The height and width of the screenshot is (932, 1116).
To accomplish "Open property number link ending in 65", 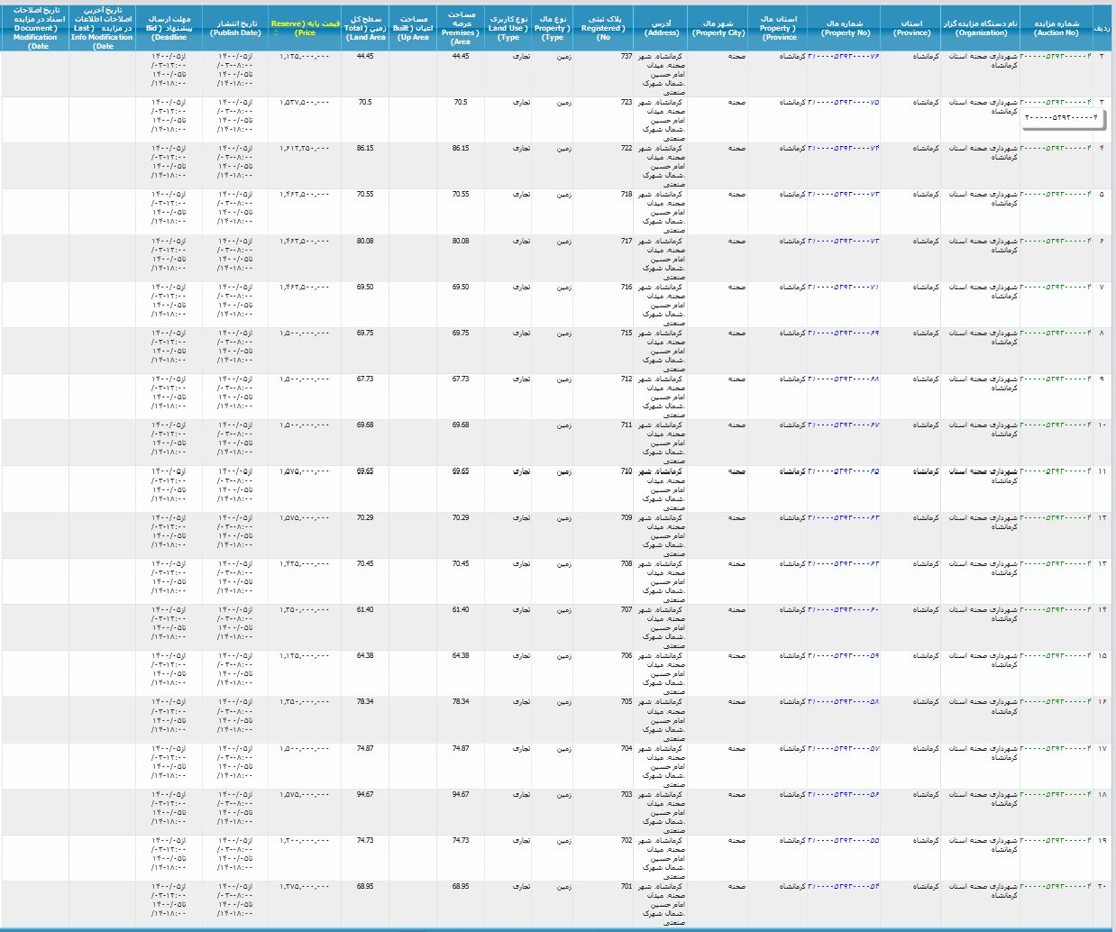I will 843,472.
